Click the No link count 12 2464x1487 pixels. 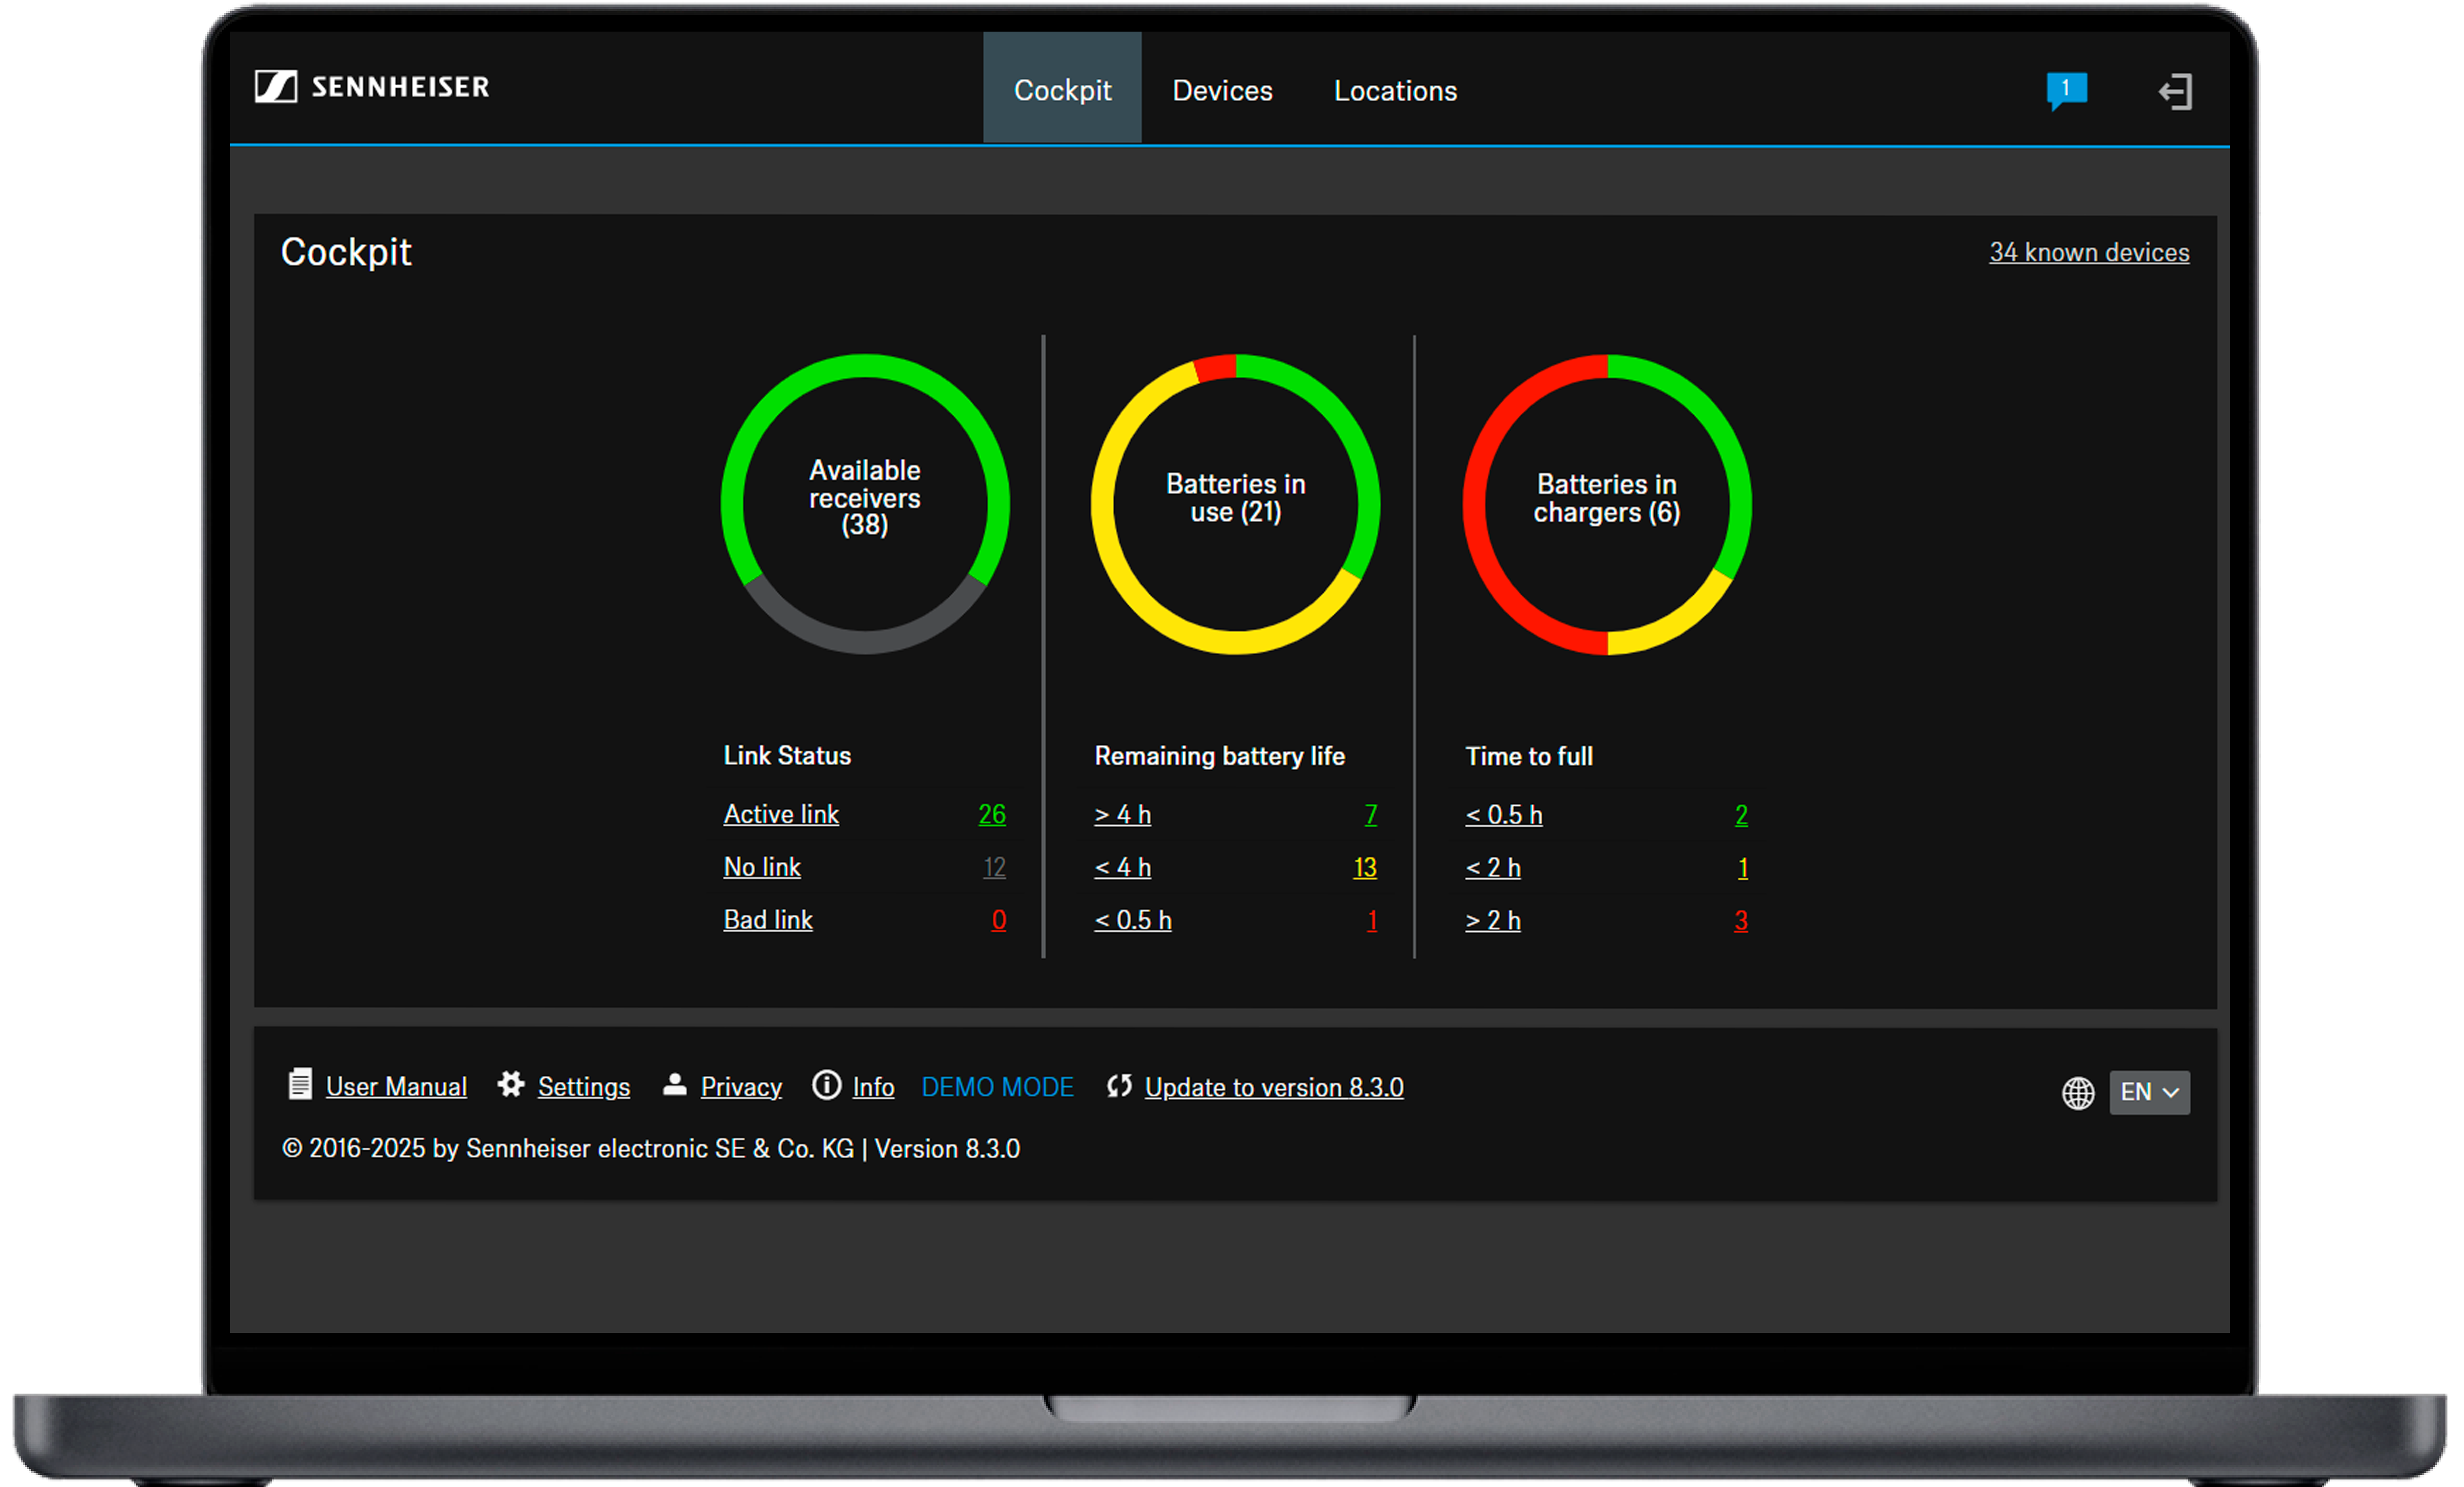994,867
